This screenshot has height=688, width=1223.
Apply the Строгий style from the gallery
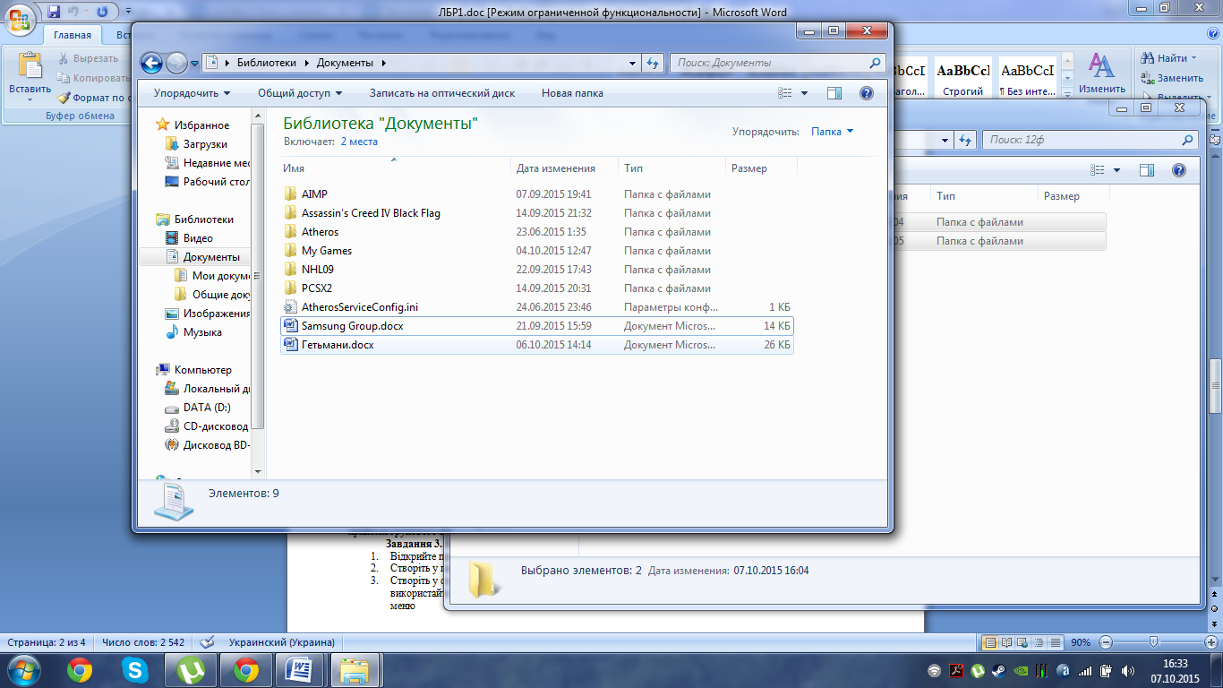[x=962, y=78]
